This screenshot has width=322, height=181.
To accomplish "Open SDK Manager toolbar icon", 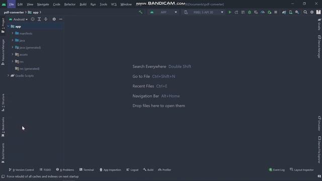I will (x=297, y=12).
